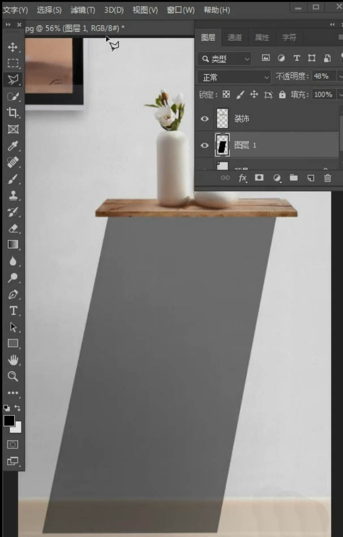This screenshot has height=537, width=343.
Task: Lock layer position
Action: click(x=254, y=94)
